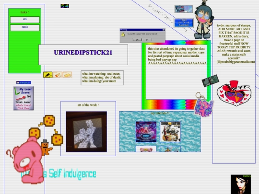
Task: Click the blue "I love" stamp badge
Action: click(184, 23)
